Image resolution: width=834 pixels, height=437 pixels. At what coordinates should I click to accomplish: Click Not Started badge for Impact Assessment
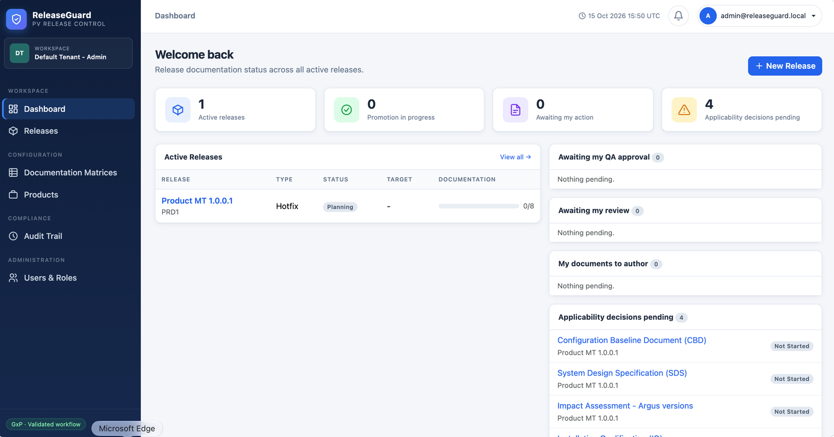(792, 412)
